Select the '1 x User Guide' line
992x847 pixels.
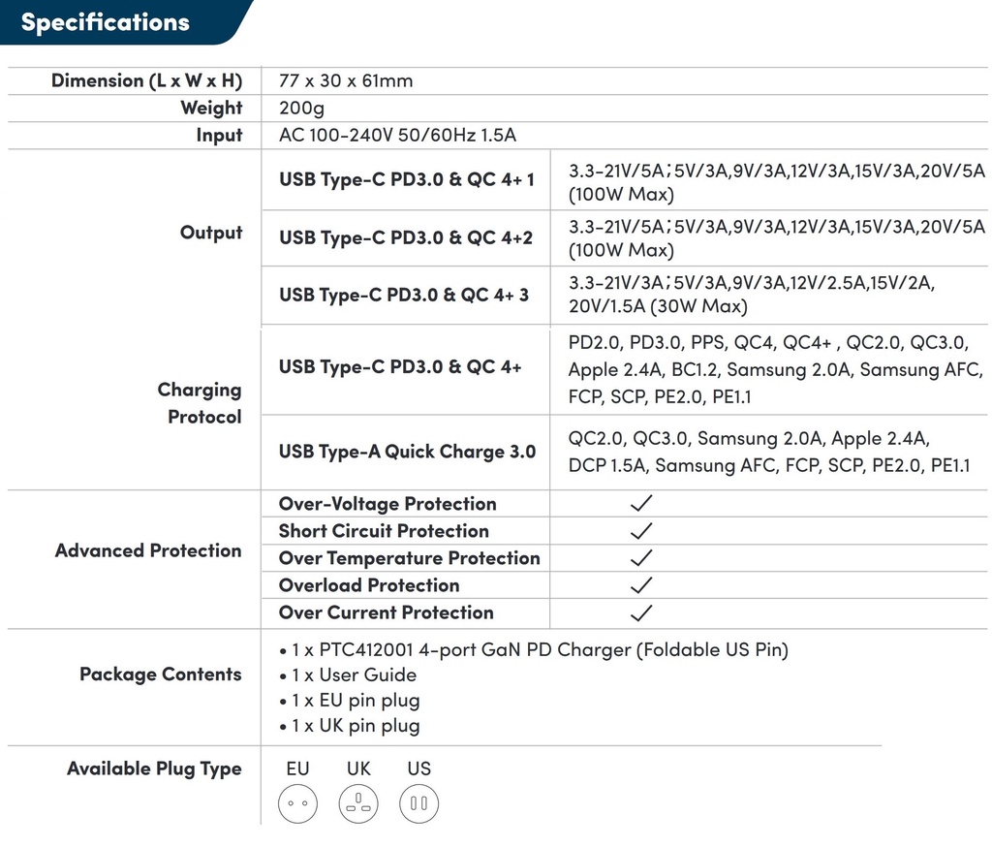348,675
